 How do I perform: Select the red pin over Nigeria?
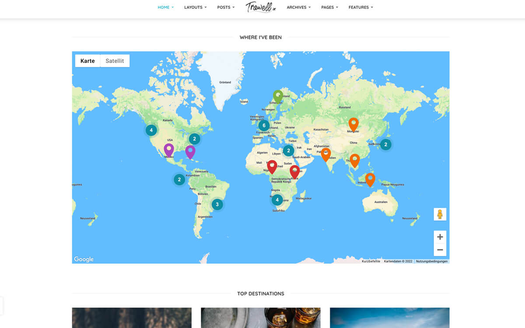click(x=272, y=167)
